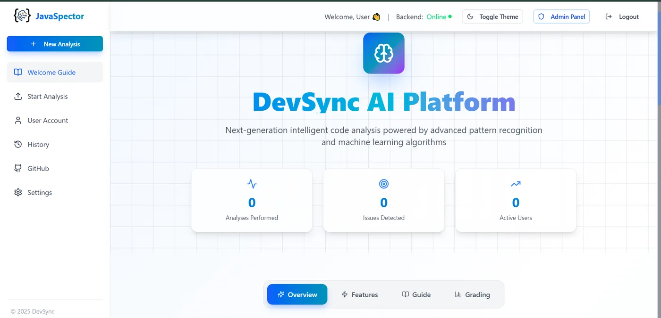Click the gear icon beside Settings
Screen dimensions: 661x318
coord(18,192)
